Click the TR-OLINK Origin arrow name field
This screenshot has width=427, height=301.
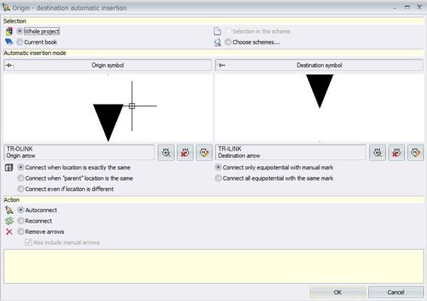pyautogui.click(x=79, y=153)
